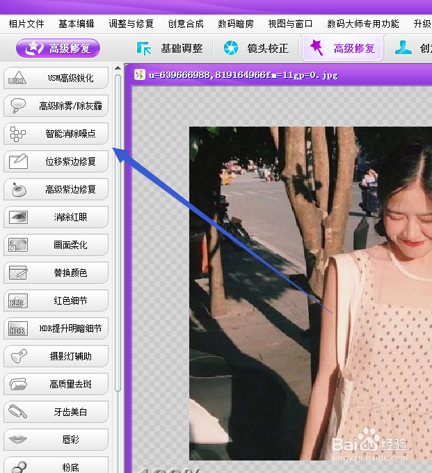Open 位移紫边修复 tool
The image size is (432, 473).
tap(56, 161)
